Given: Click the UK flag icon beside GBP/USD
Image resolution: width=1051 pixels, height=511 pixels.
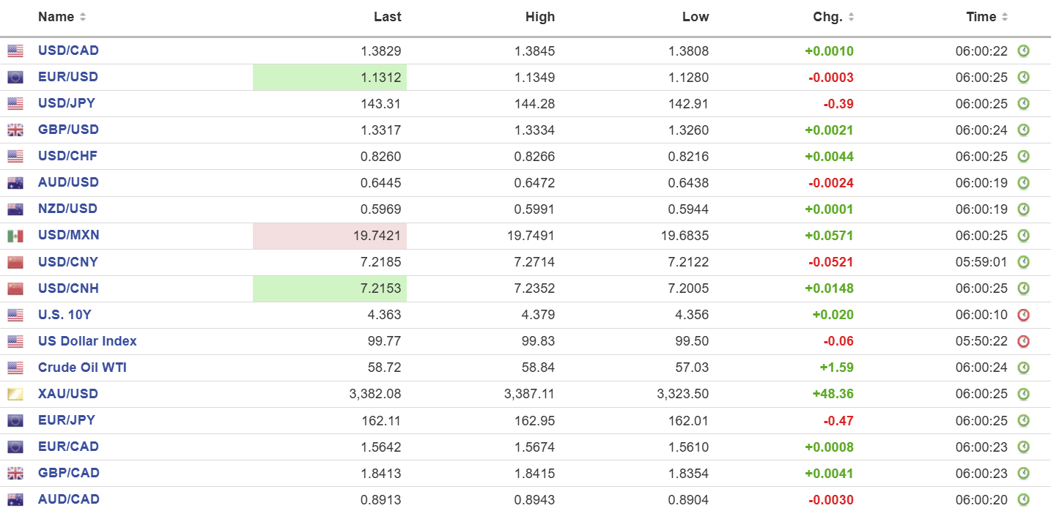Looking at the screenshot, I should pyautogui.click(x=15, y=130).
